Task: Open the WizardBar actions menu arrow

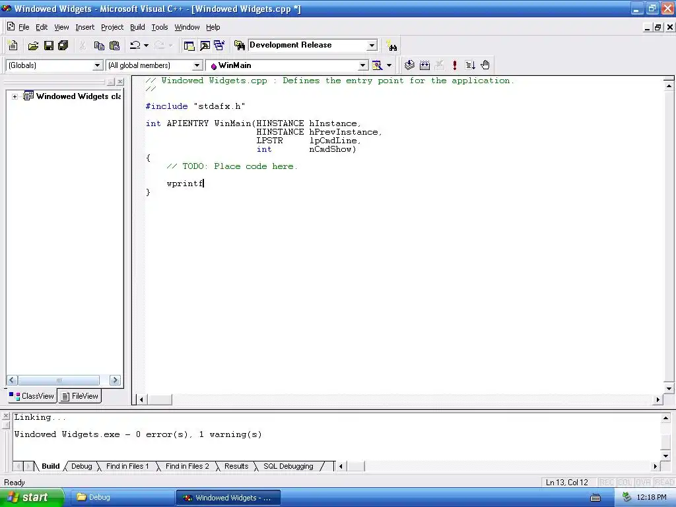Action: pyautogui.click(x=389, y=65)
